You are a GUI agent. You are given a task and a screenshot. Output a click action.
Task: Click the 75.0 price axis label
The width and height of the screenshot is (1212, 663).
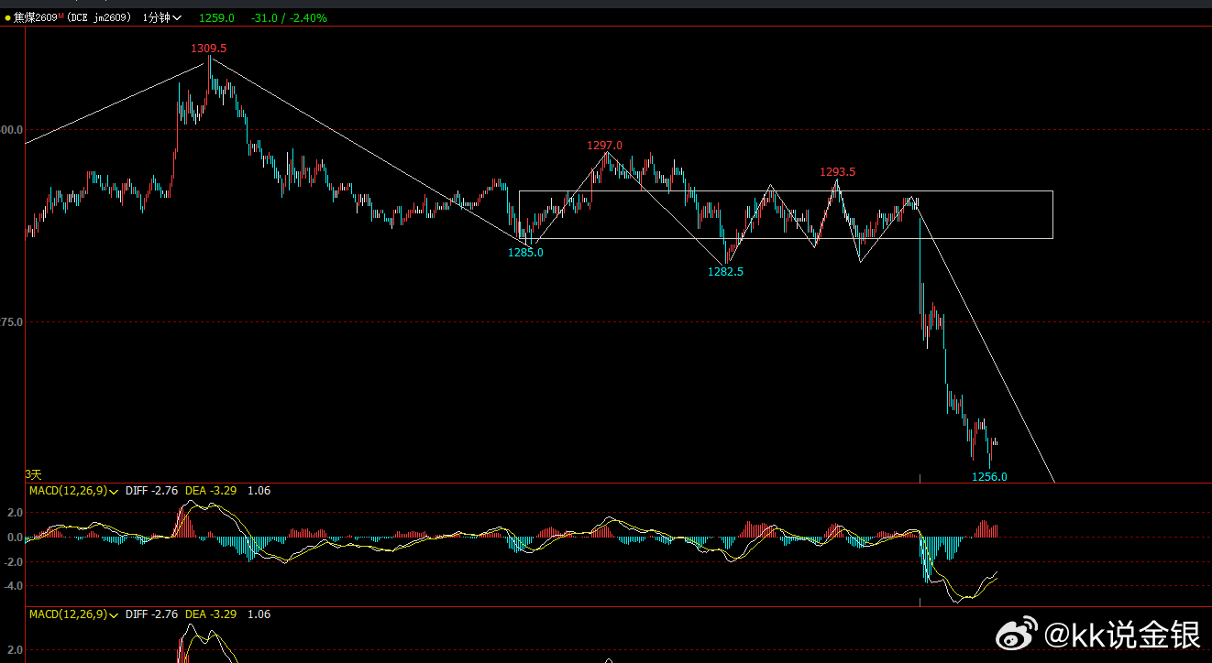click(12, 321)
